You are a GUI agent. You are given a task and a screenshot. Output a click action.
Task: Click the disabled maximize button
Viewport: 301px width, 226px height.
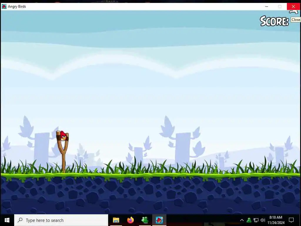click(x=280, y=6)
